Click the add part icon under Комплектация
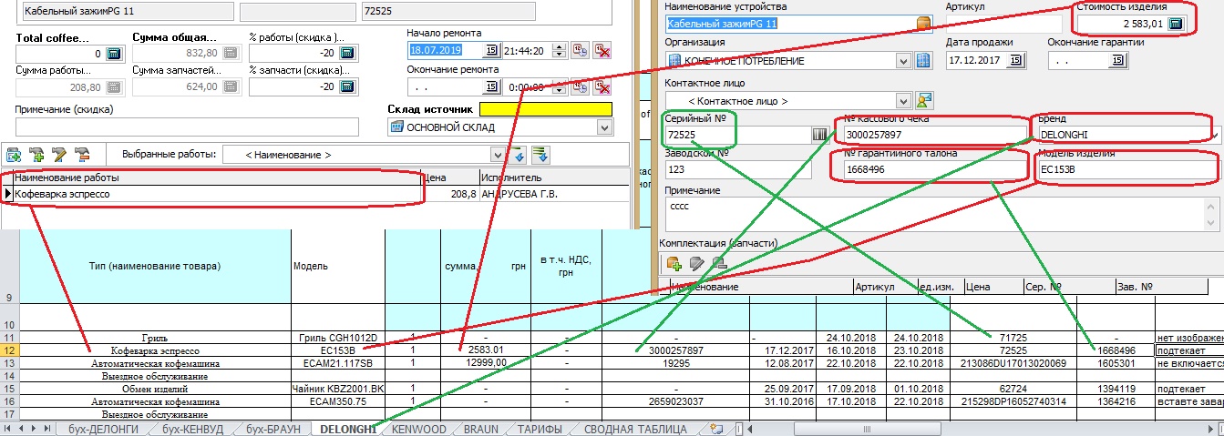This screenshot has width=1224, height=436. [674, 263]
